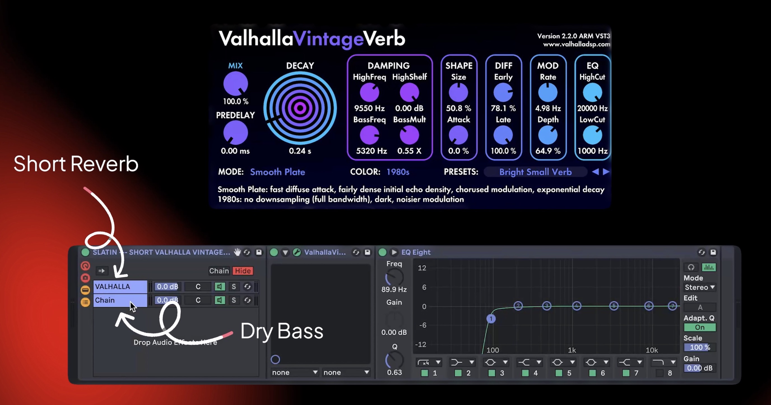Turn off Adaptive Q
771x405 pixels.
tap(700, 327)
